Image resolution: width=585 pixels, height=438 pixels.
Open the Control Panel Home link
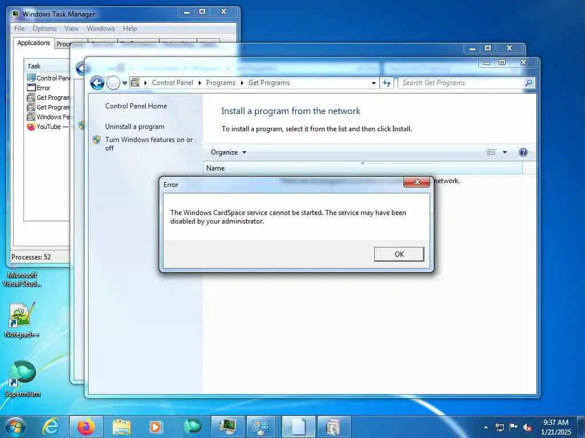[x=136, y=106]
